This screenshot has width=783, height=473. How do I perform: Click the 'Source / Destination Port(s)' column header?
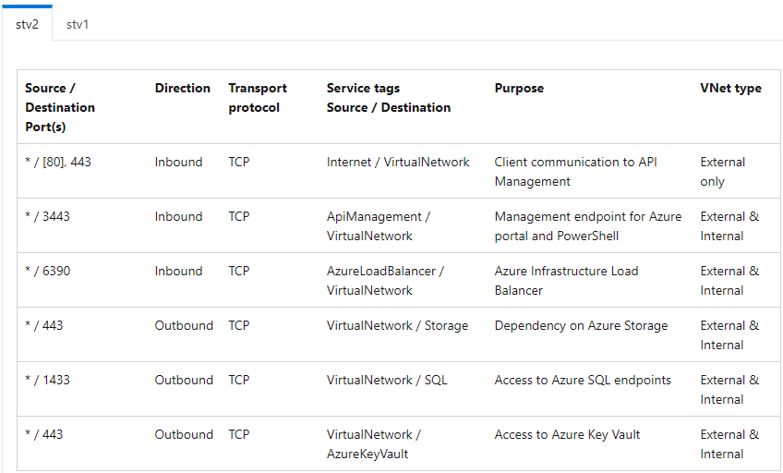60,107
